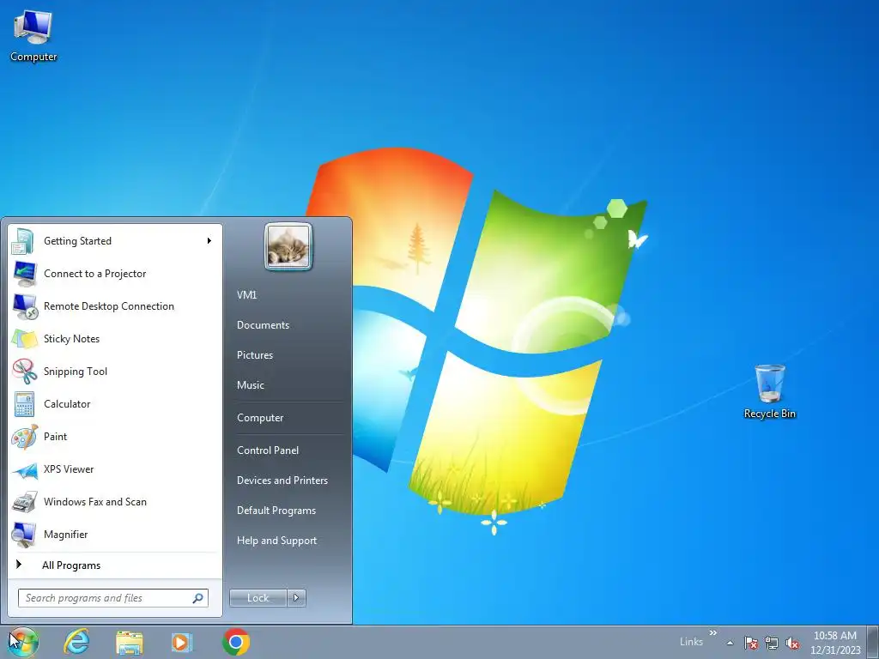Click the search magnifier in Start search box
Image resolution: width=879 pixels, height=659 pixels.
pos(198,598)
